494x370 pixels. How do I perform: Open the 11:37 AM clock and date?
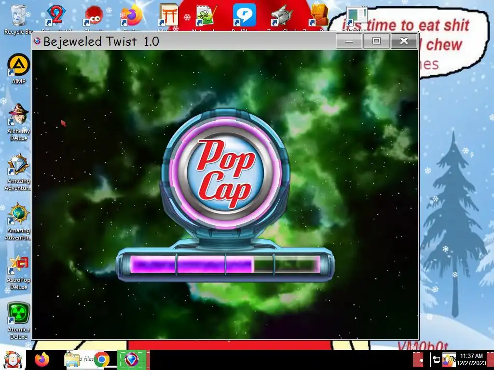pyautogui.click(x=471, y=359)
